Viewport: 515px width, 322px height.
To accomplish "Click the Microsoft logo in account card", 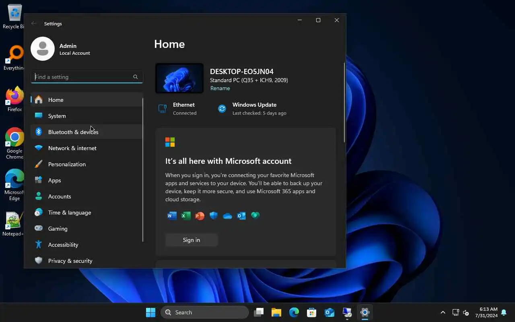I will pyautogui.click(x=170, y=142).
